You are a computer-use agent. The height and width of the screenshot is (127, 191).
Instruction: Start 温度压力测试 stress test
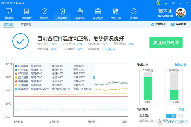166,43
